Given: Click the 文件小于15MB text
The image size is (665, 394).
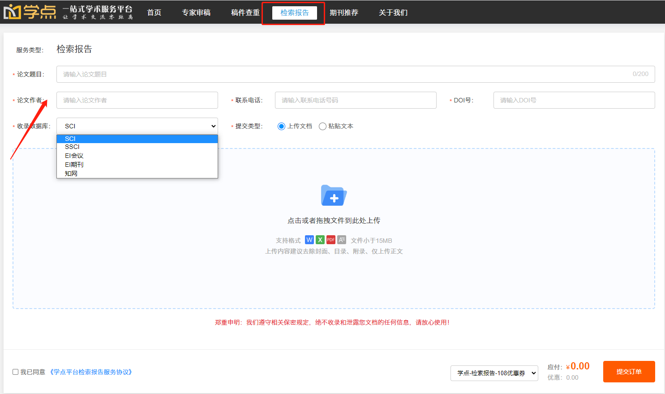Looking at the screenshot, I should [371, 241].
